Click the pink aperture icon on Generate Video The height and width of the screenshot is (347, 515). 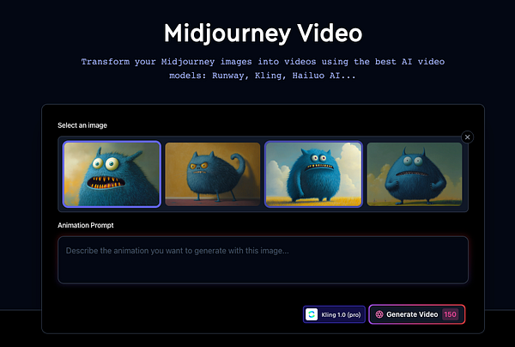click(379, 314)
